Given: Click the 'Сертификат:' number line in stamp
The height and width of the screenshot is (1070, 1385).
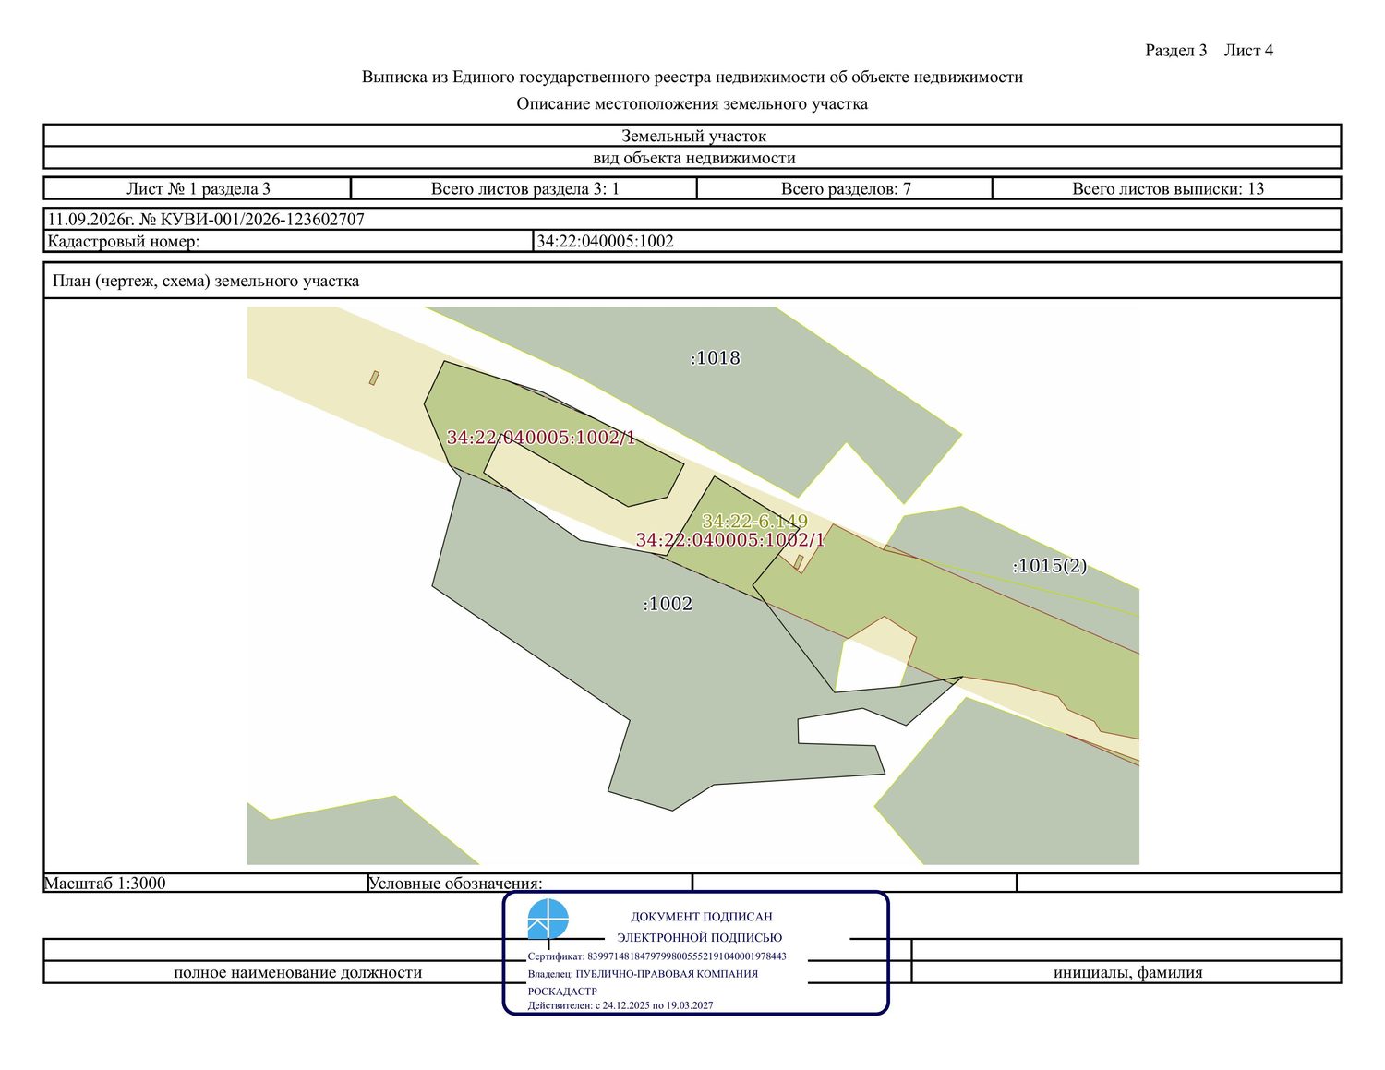Looking at the screenshot, I should 657,956.
